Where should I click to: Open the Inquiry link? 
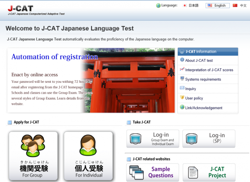(x=191, y=89)
